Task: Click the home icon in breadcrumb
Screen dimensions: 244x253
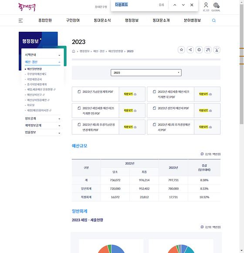Action: click(74, 51)
